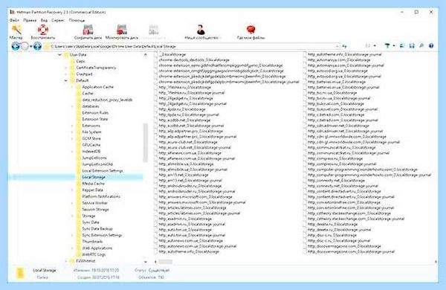Click file http_autonews.com.ua_0.localstorage
The image size is (446, 290).
click(191, 241)
